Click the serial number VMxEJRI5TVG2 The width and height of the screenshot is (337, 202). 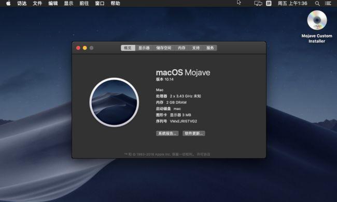pos(184,121)
